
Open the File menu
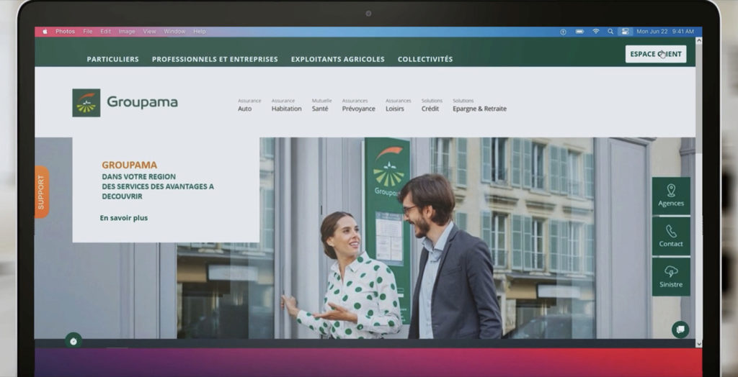(x=87, y=32)
